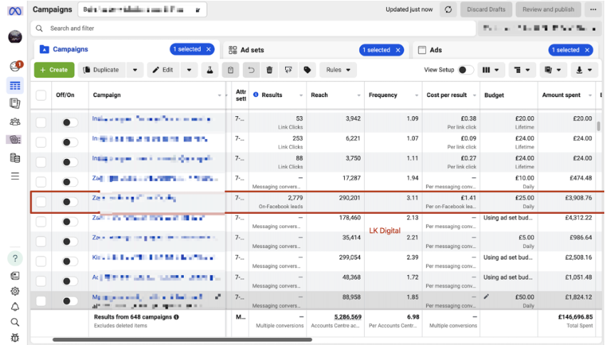Click the Discard Drafts button
The width and height of the screenshot is (605, 345).
click(486, 10)
